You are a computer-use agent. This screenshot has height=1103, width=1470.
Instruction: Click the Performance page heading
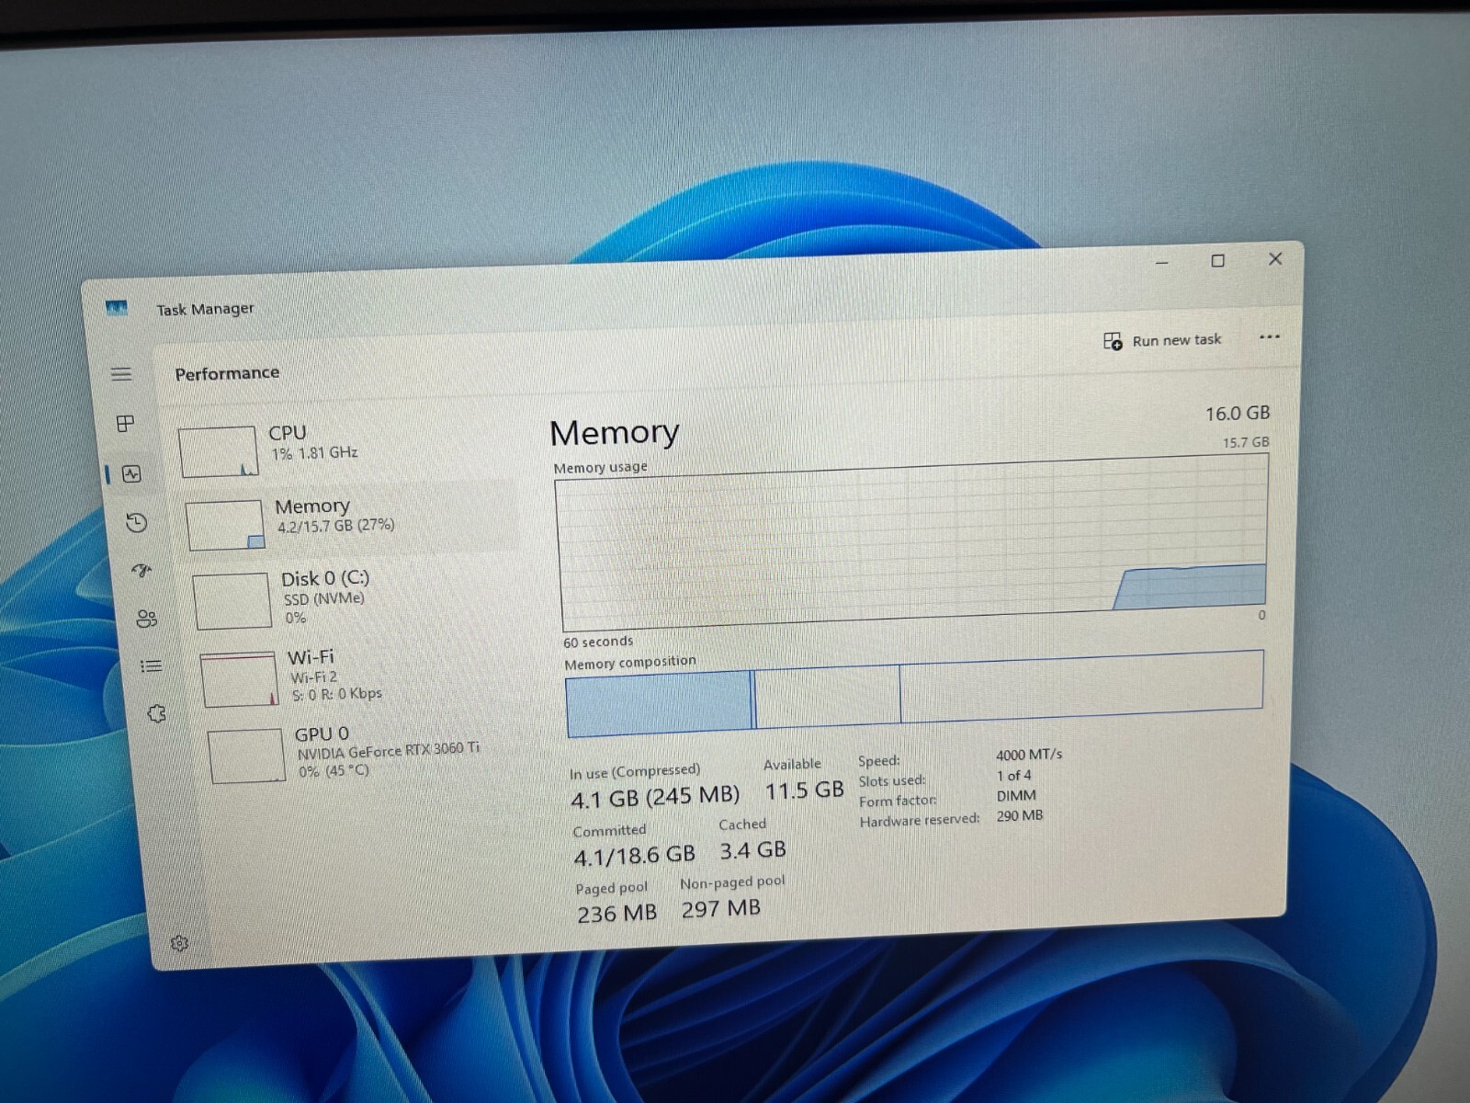click(x=227, y=373)
